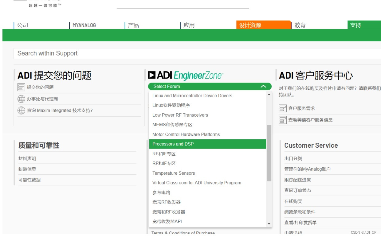Viewport: 381px width, 237px height.
Task: Open the 在线购买 link
Action: [293, 201]
